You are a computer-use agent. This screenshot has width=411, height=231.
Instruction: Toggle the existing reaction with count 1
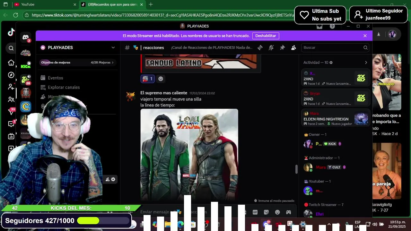[x=148, y=79]
